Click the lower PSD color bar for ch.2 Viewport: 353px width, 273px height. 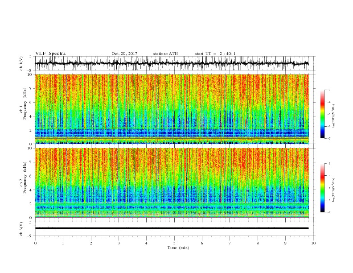tap(322, 188)
